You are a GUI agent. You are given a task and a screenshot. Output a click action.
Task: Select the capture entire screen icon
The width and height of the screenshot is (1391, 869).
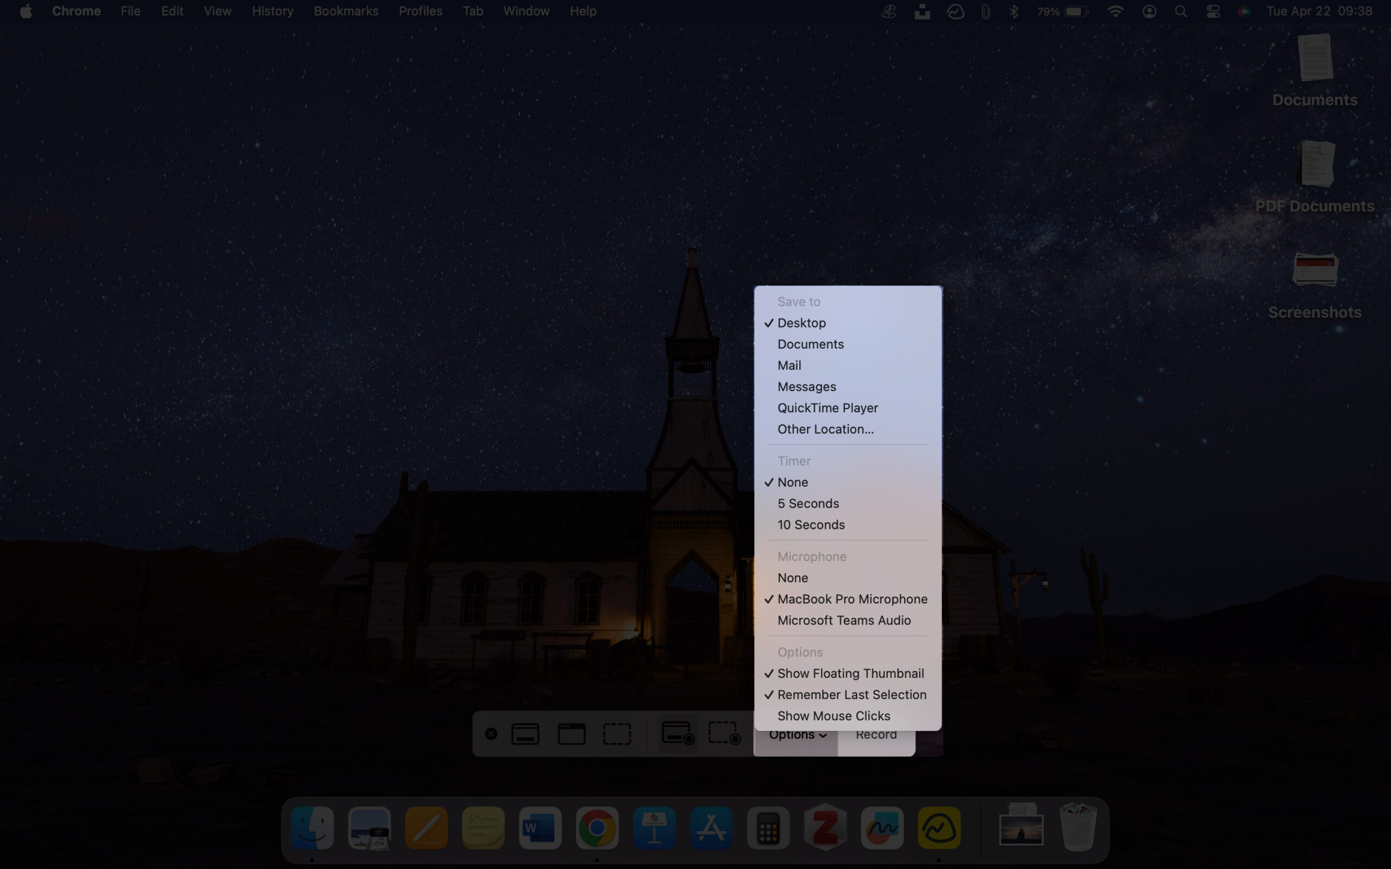525,733
